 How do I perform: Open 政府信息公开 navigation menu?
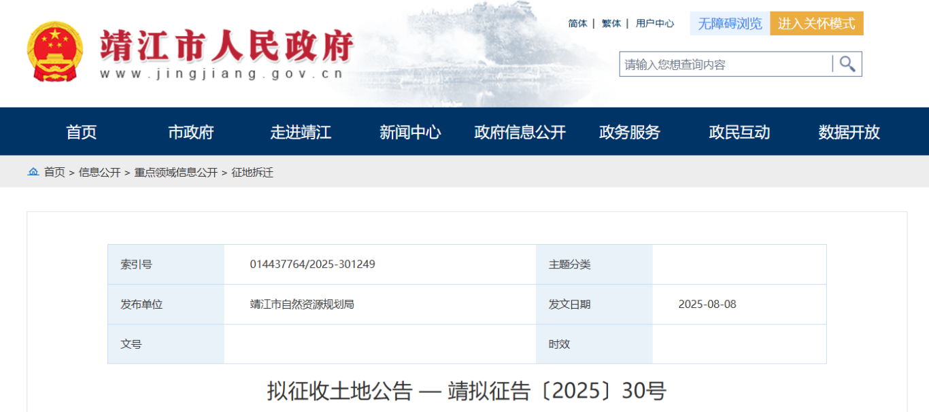(x=520, y=132)
